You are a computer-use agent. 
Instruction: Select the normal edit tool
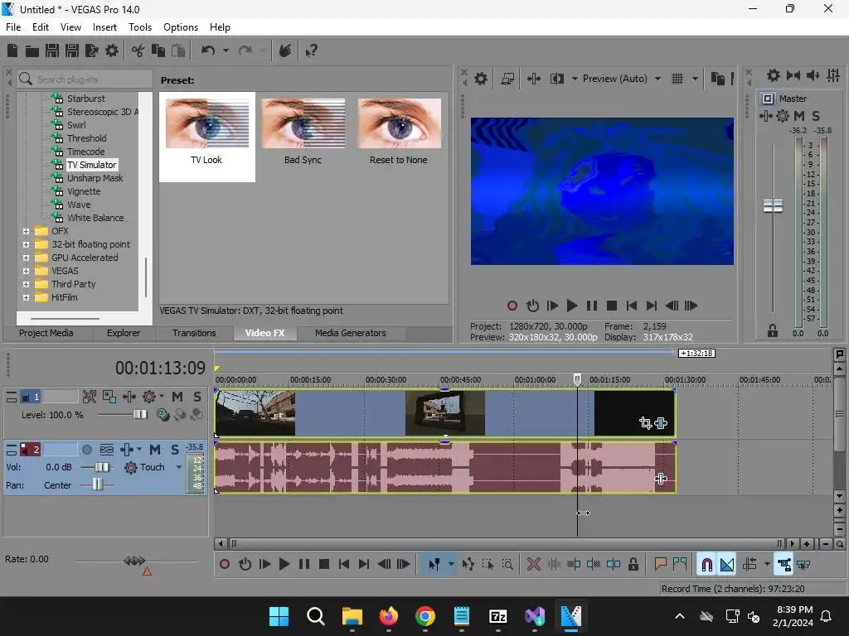pos(434,565)
